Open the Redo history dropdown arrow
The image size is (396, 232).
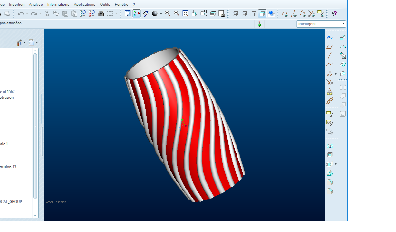(x=40, y=14)
